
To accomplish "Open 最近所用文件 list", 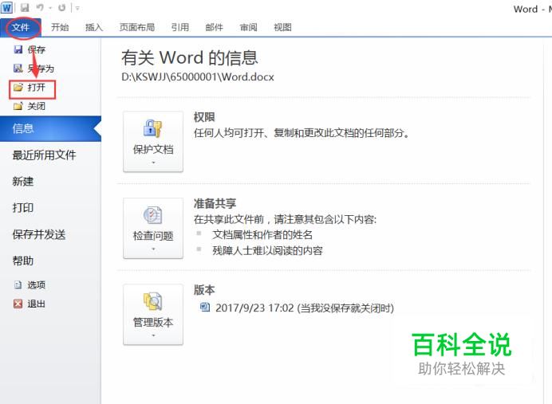I will coord(45,155).
